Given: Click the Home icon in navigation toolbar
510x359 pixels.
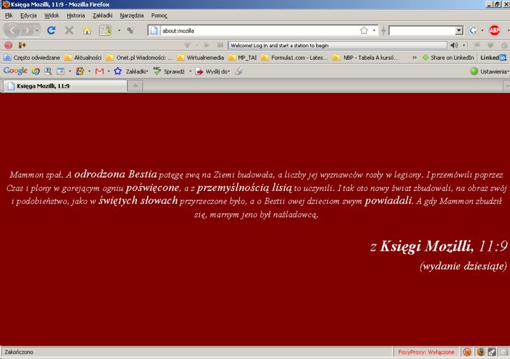Looking at the screenshot, I should tap(85, 30).
